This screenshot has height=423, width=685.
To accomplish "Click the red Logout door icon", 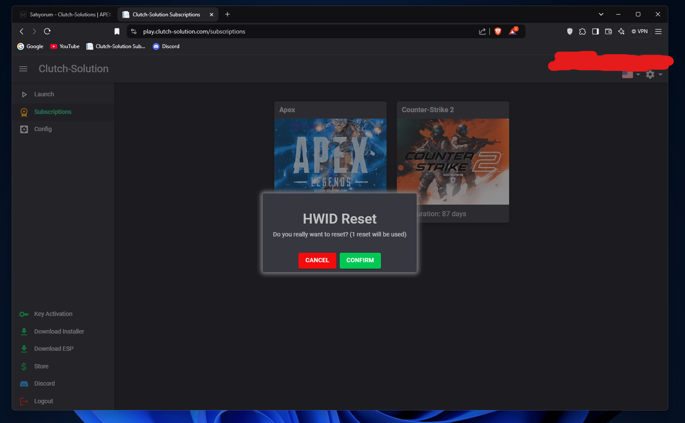I will [x=24, y=402].
